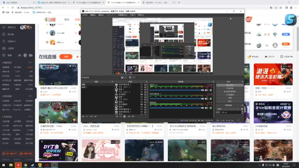Viewport: 299px width, 168px height.
Task: Pop out the scene transitions dock panel
Action: point(242,105)
